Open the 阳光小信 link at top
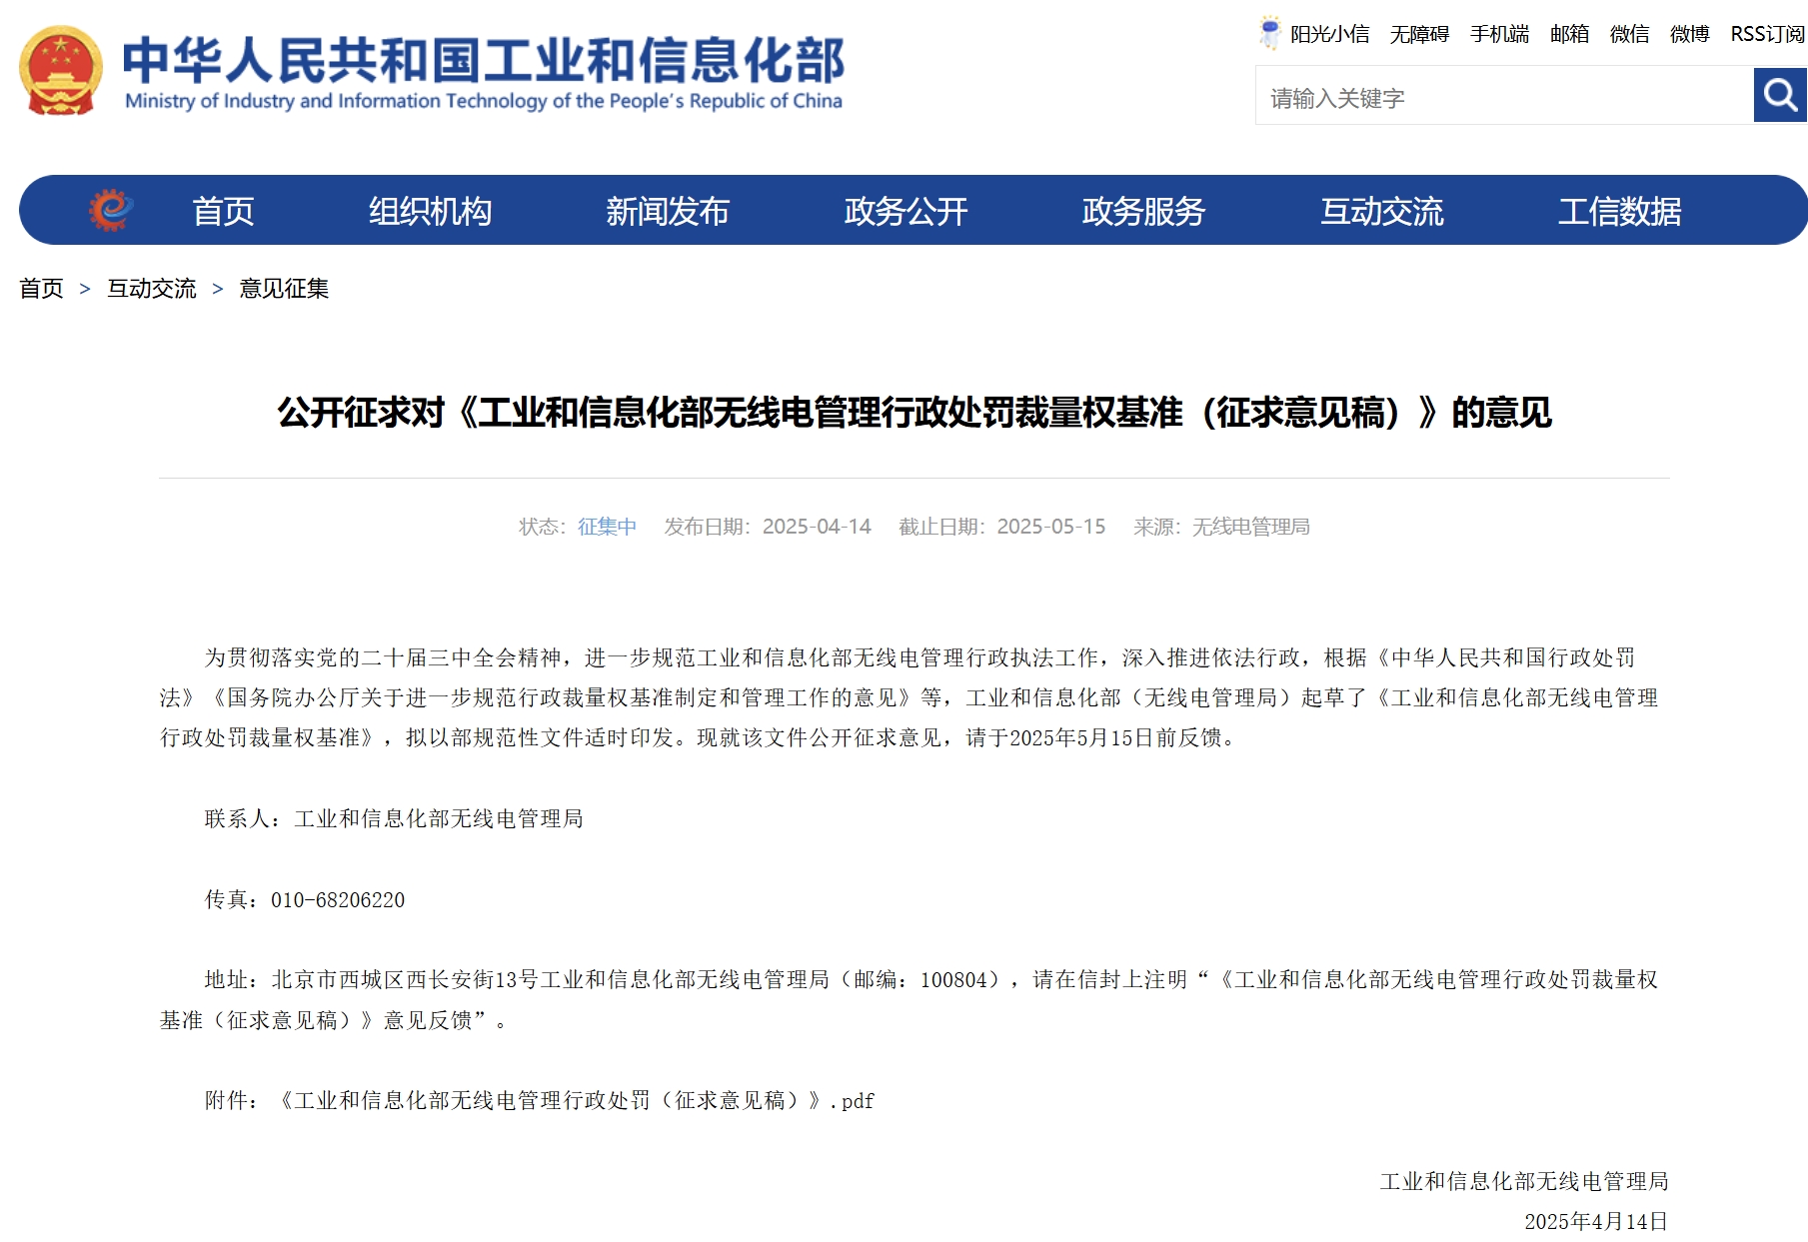Image resolution: width=1808 pixels, height=1242 pixels. click(1329, 34)
